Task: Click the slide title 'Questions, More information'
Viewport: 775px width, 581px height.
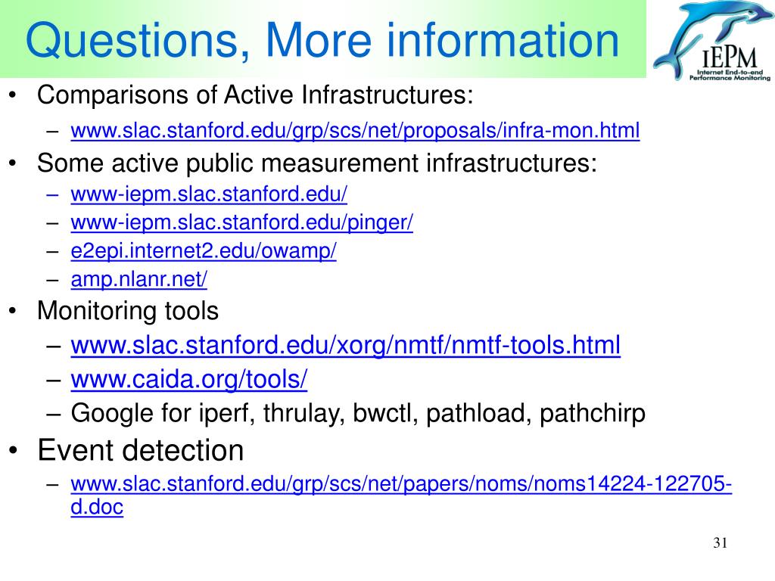Action: (322, 39)
